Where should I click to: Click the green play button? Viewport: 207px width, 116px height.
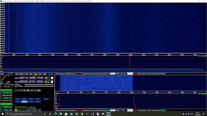point(21,90)
